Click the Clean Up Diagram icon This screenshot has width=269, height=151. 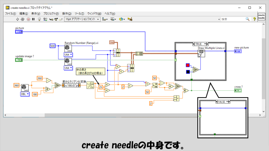tap(129, 19)
